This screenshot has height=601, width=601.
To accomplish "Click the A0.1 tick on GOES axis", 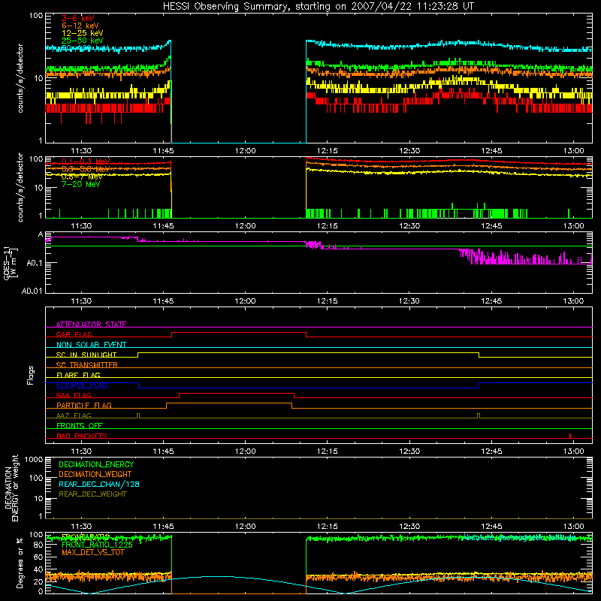I will pos(36,264).
